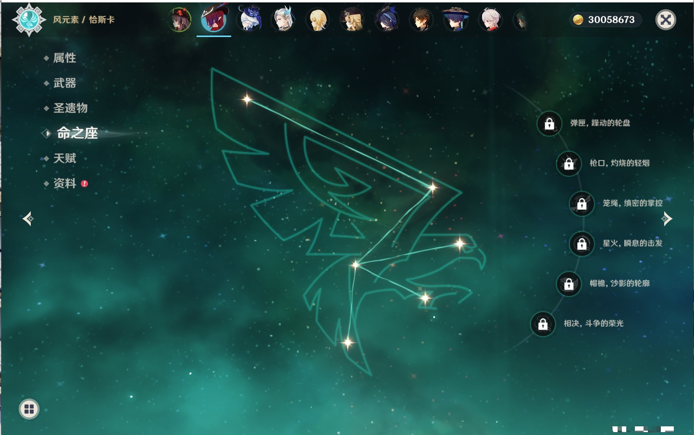
Task: Open the 属性 attributes page
Action: 65,58
